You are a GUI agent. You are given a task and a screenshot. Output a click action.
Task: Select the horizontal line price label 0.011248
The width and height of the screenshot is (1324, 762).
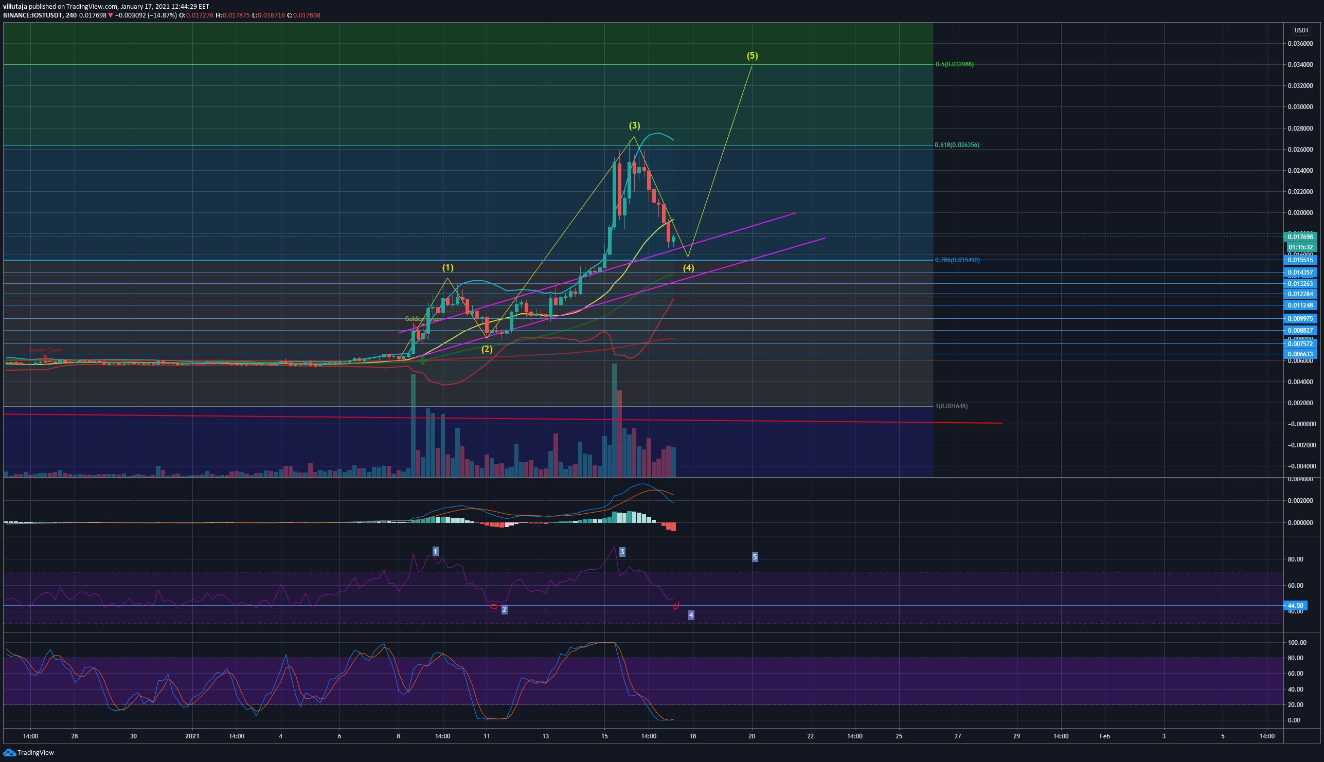(1300, 305)
